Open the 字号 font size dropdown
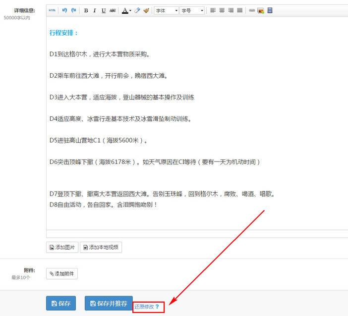Viewport: 348px width, 316px height. tap(192, 10)
